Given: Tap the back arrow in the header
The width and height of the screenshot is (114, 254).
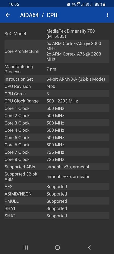Looking at the screenshot, I should point(8,15).
